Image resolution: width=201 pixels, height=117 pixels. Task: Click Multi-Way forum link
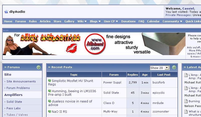pyautogui.click(x=110, y=111)
